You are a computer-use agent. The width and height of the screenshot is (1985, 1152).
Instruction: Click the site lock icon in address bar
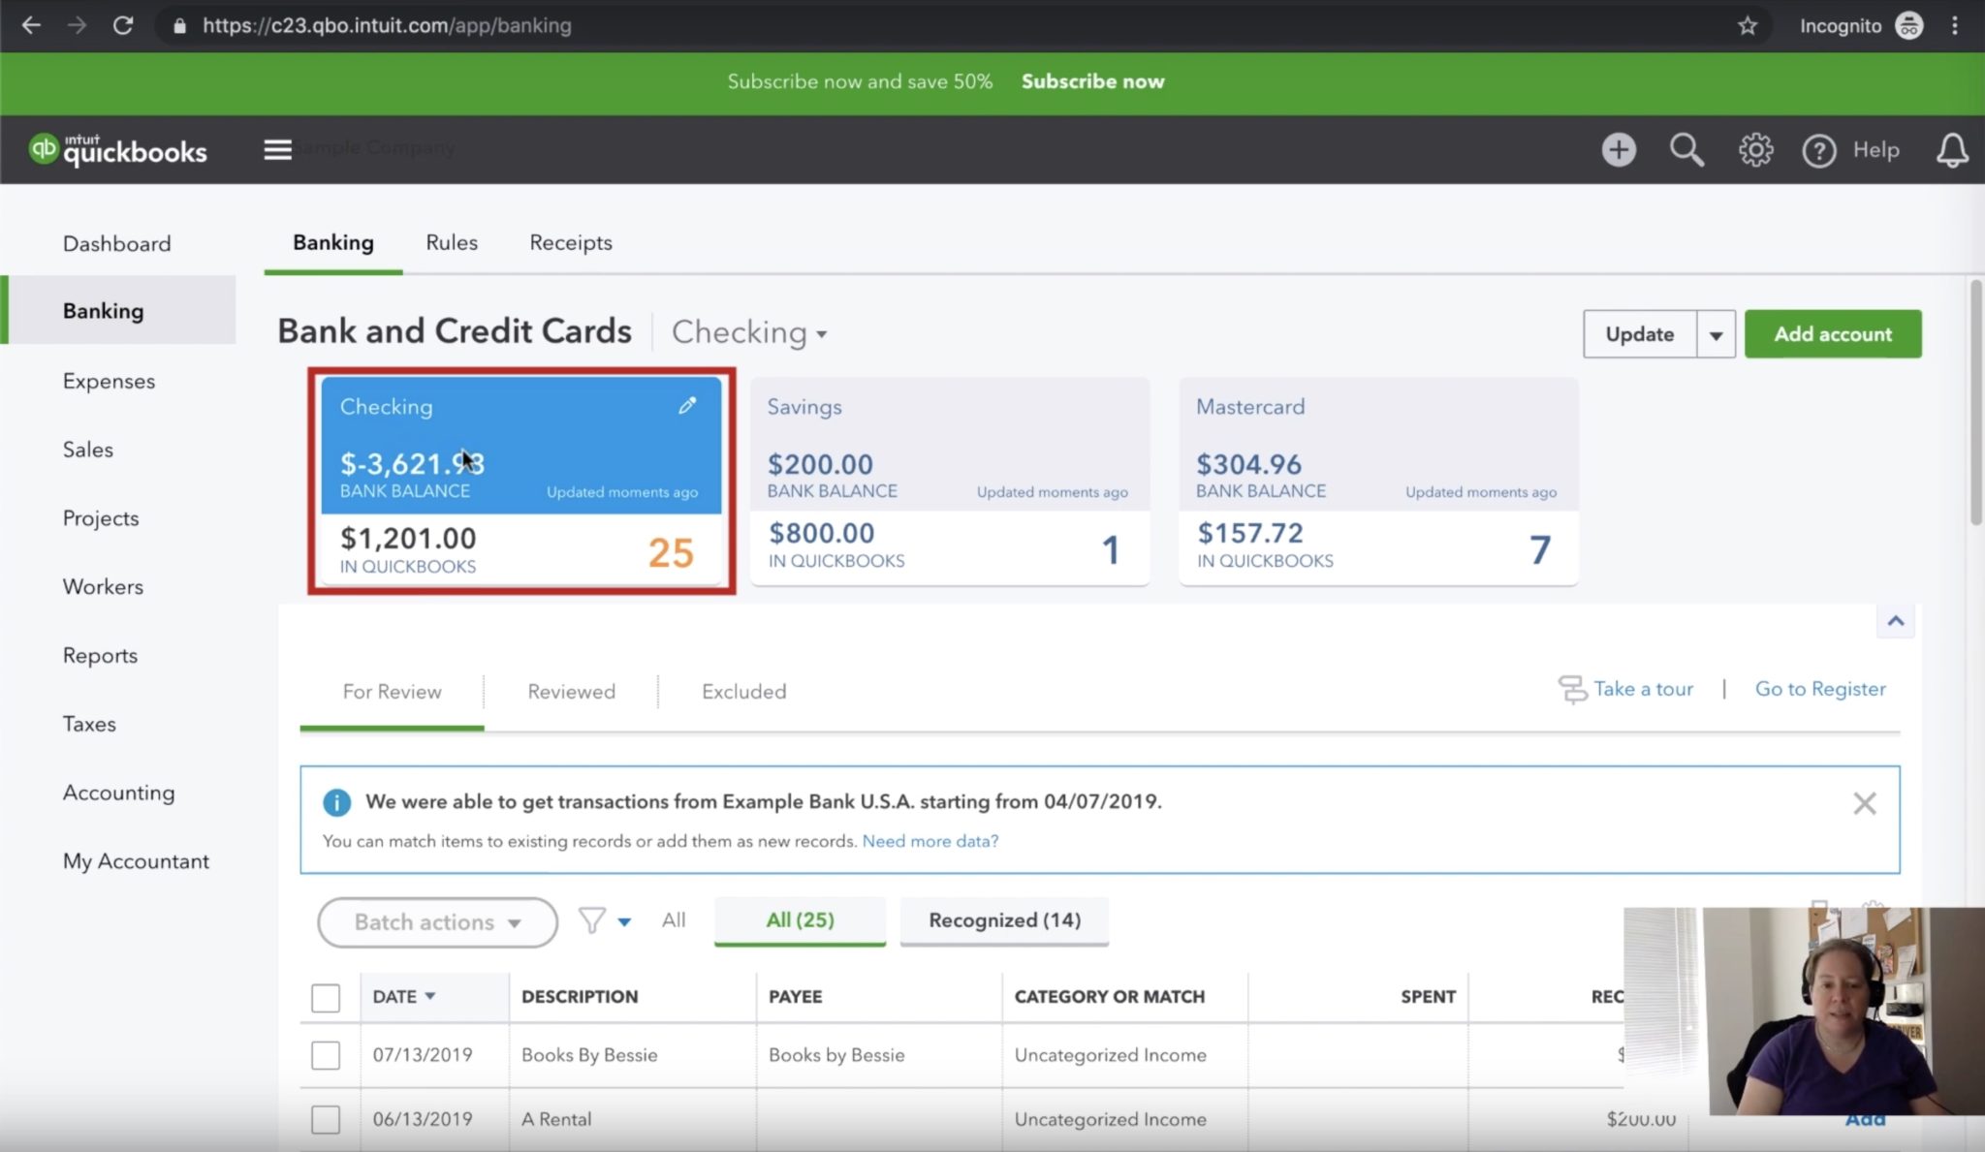(x=178, y=26)
